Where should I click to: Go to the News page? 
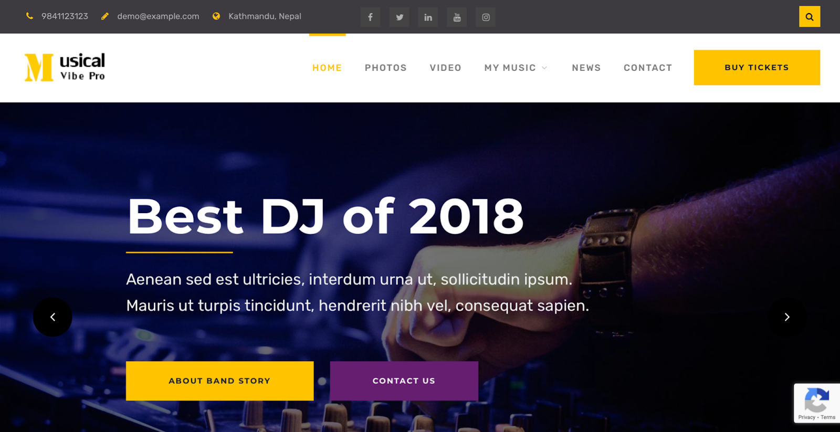coord(586,68)
